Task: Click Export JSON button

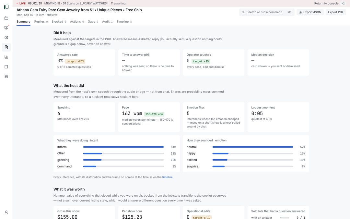Action: tap(310, 12)
